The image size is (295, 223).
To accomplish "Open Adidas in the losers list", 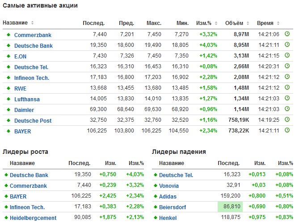I will [168, 196].
